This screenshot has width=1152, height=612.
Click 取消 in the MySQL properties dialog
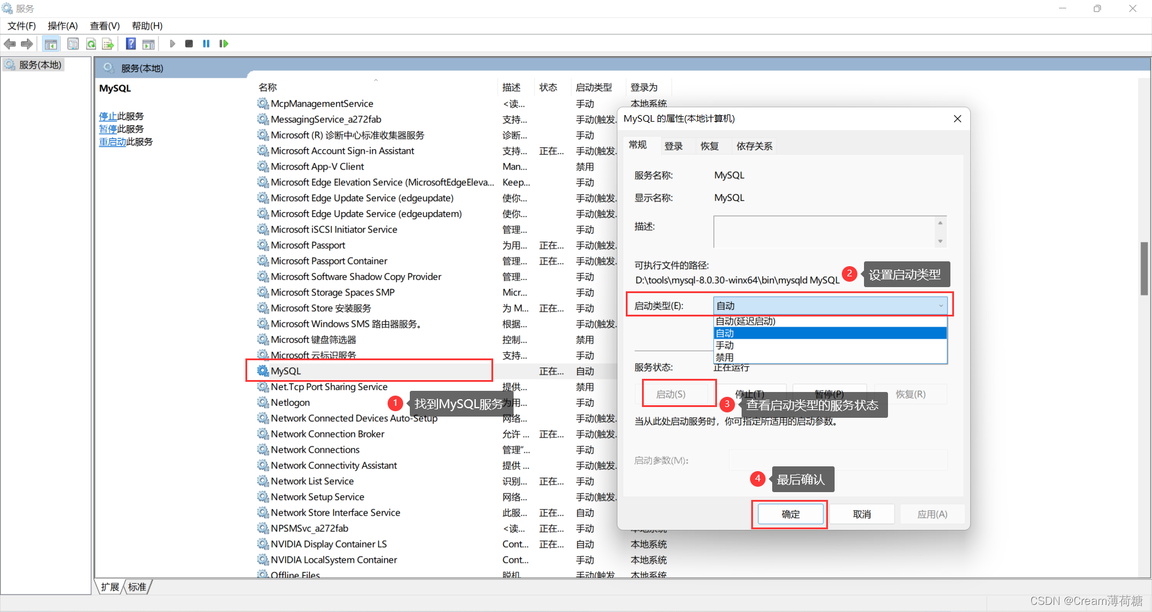click(x=862, y=514)
